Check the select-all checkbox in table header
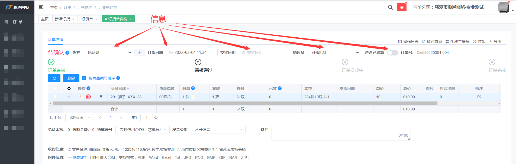Viewport: 516px width, 164px height. point(56,88)
